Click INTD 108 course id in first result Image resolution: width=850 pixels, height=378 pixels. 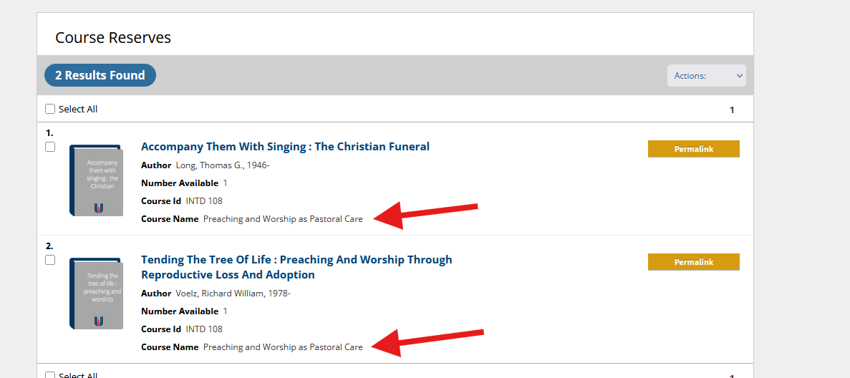(204, 201)
